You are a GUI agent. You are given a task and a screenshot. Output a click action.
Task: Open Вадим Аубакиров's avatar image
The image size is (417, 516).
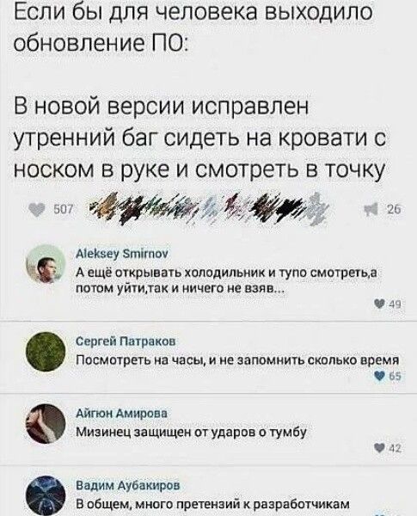click(46, 496)
